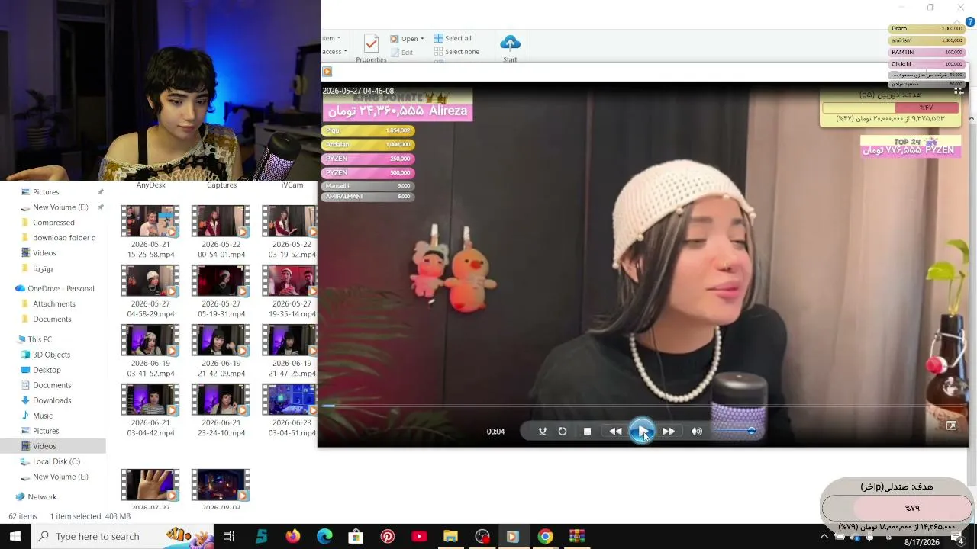Open File Explorer from the taskbar
The width and height of the screenshot is (977, 549).
point(450,536)
